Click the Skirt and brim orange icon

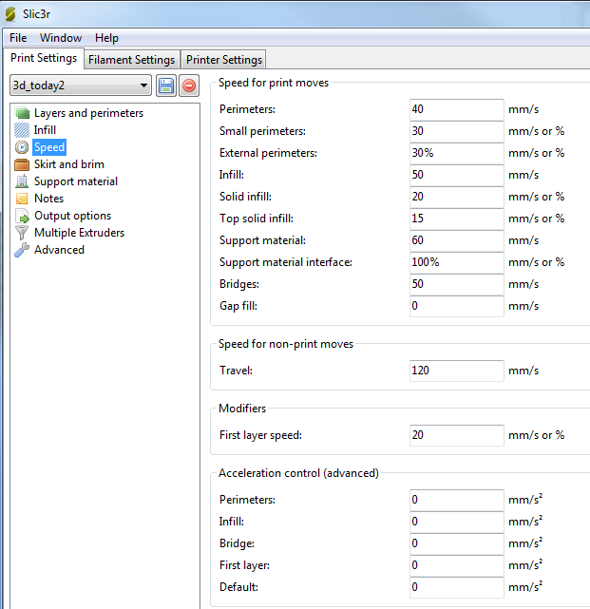[22, 164]
